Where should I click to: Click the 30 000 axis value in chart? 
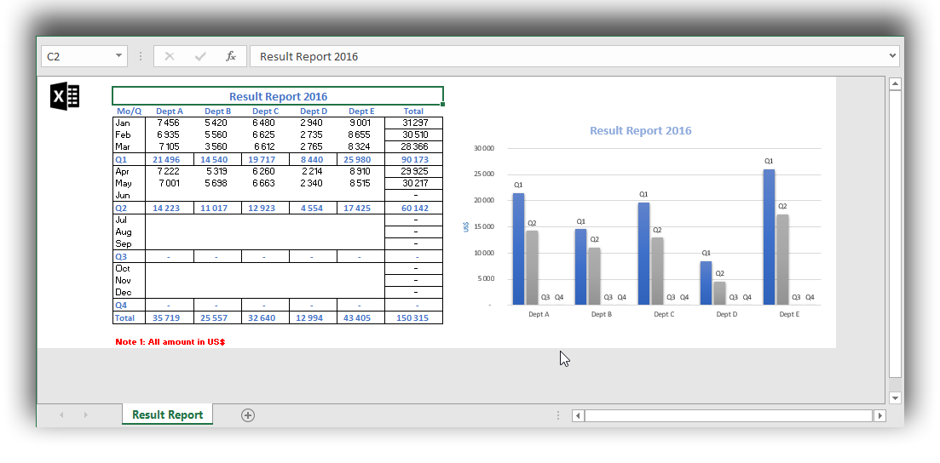pos(483,148)
